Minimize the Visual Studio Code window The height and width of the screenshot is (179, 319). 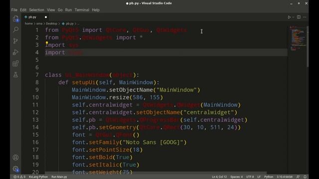point(291,3)
